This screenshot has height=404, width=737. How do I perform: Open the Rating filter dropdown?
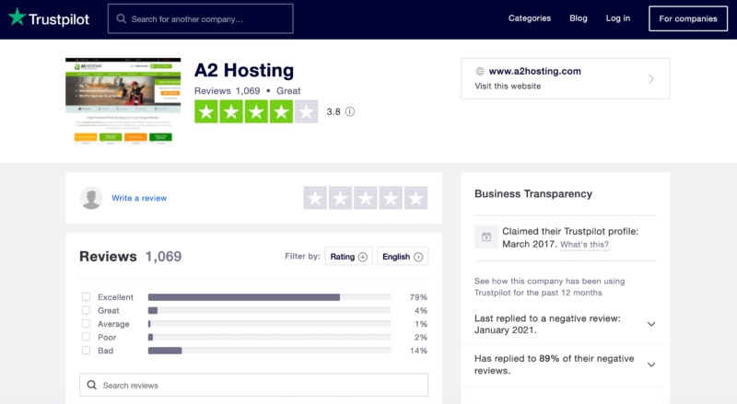point(348,257)
